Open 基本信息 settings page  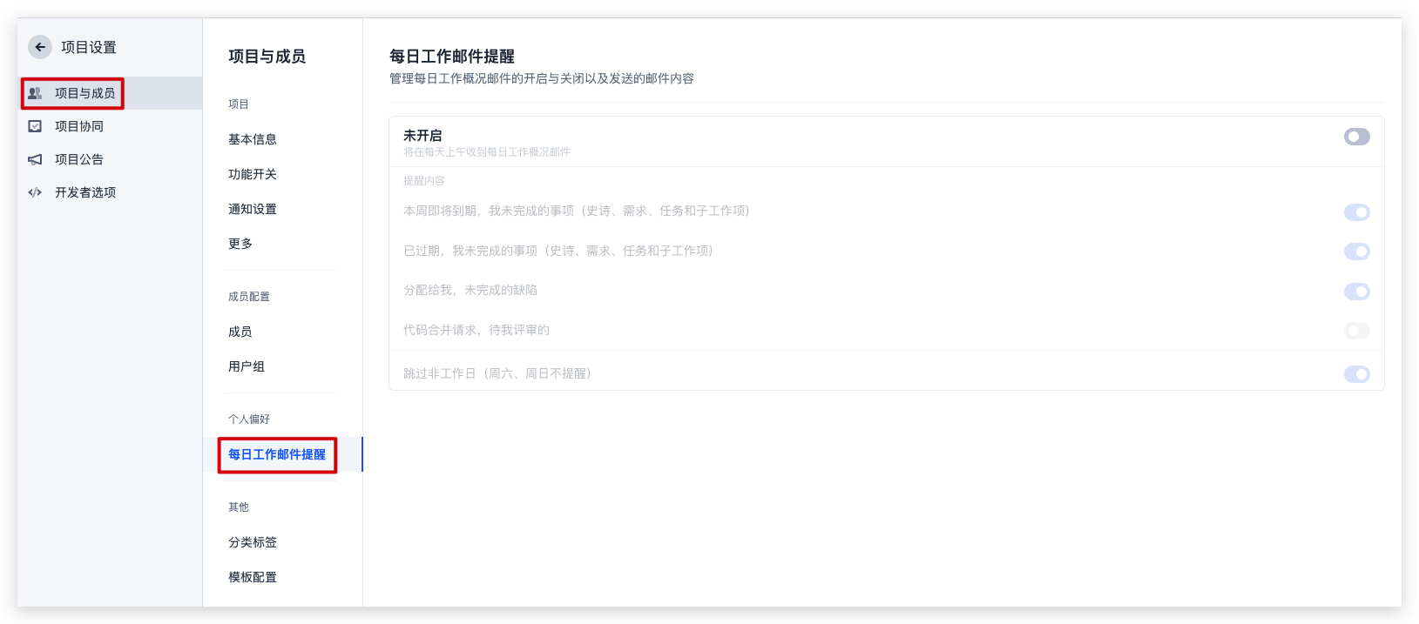point(253,139)
